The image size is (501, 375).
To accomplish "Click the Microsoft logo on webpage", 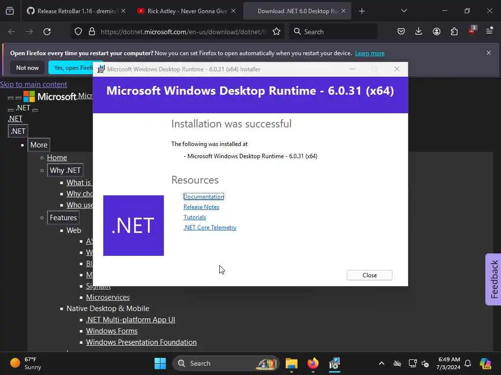I will pos(50,96).
